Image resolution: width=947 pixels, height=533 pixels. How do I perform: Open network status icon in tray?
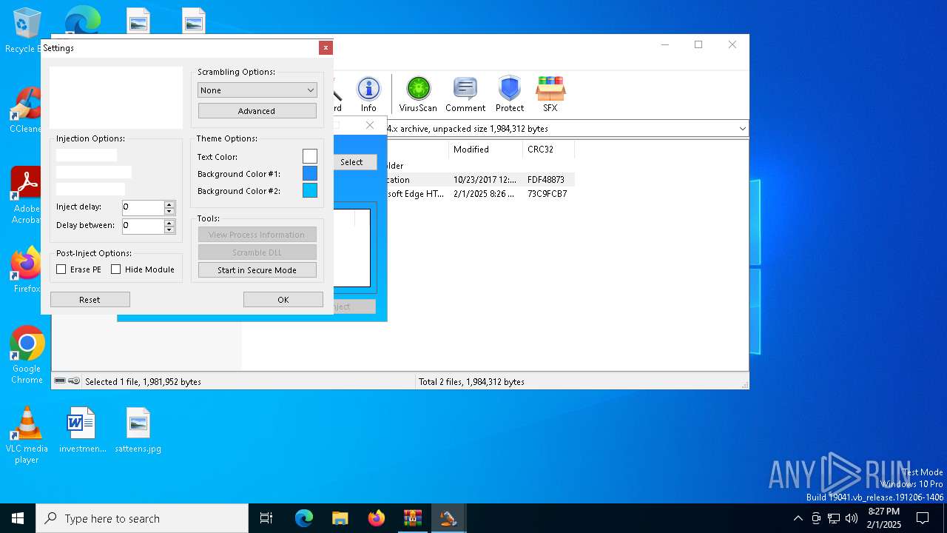tap(834, 518)
